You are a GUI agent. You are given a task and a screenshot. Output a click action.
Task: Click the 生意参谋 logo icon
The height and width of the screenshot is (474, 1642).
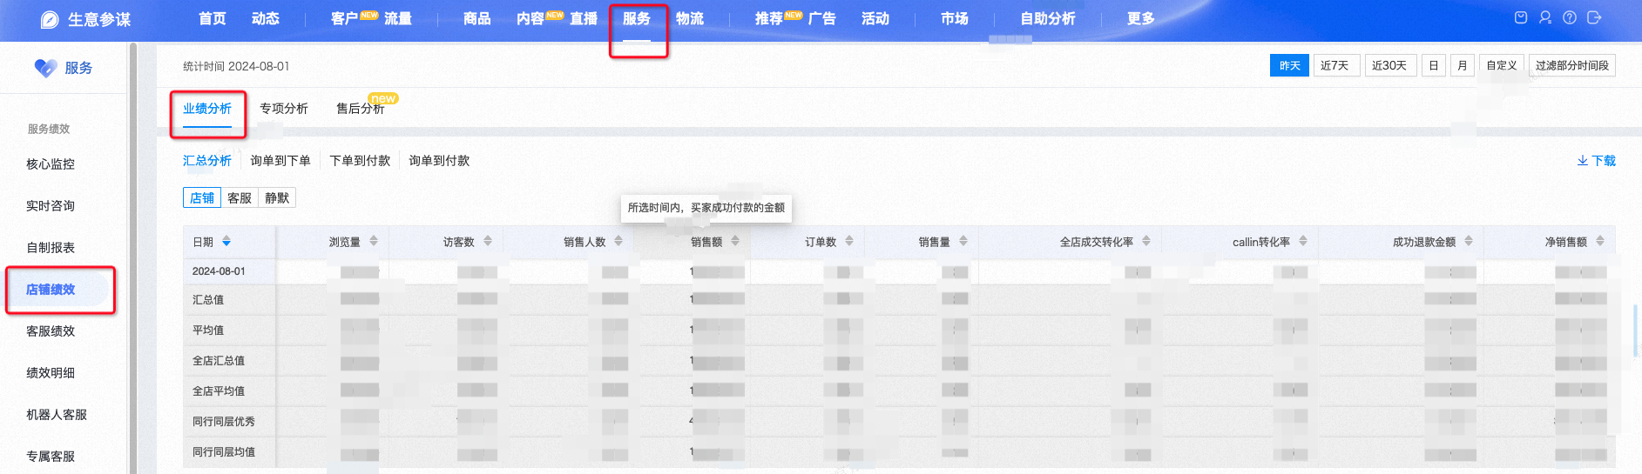[50, 19]
